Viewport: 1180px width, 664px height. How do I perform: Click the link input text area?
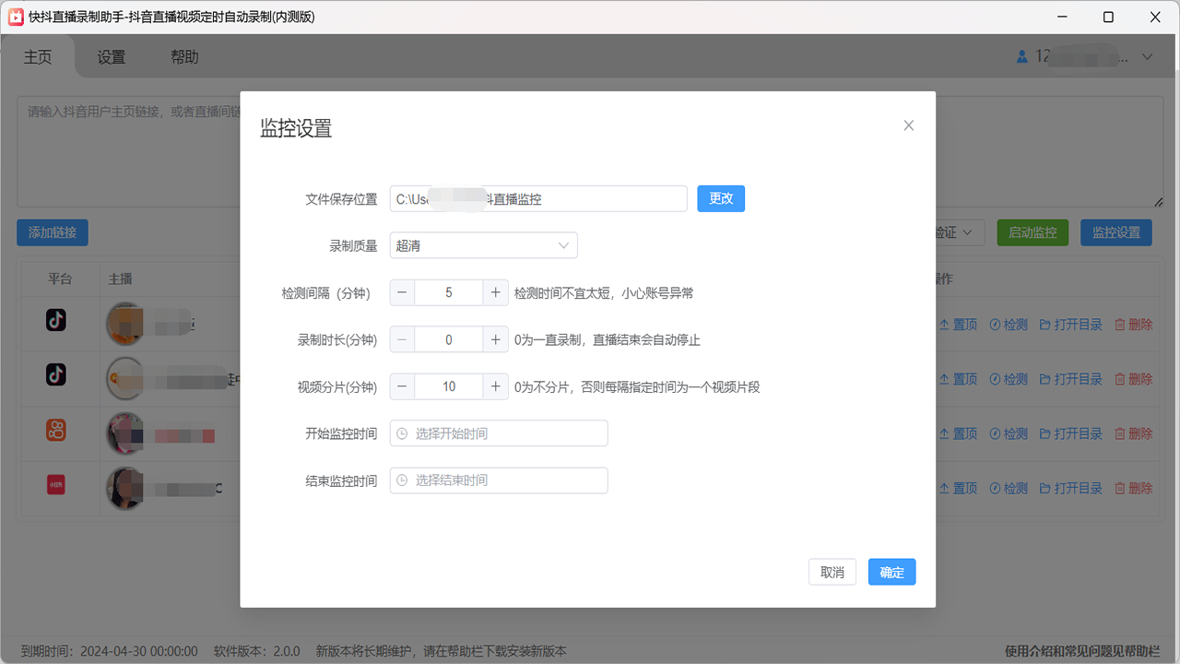click(590, 150)
